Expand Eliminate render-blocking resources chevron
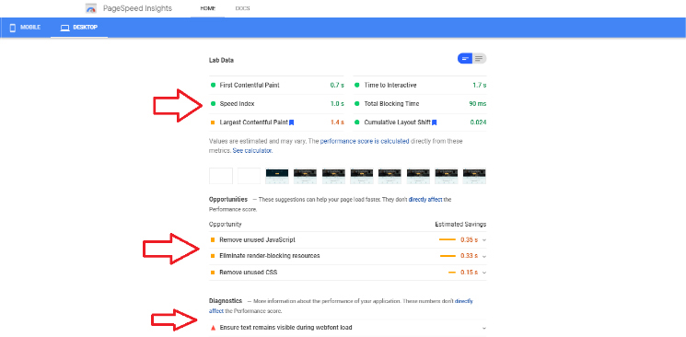 pyautogui.click(x=483, y=256)
